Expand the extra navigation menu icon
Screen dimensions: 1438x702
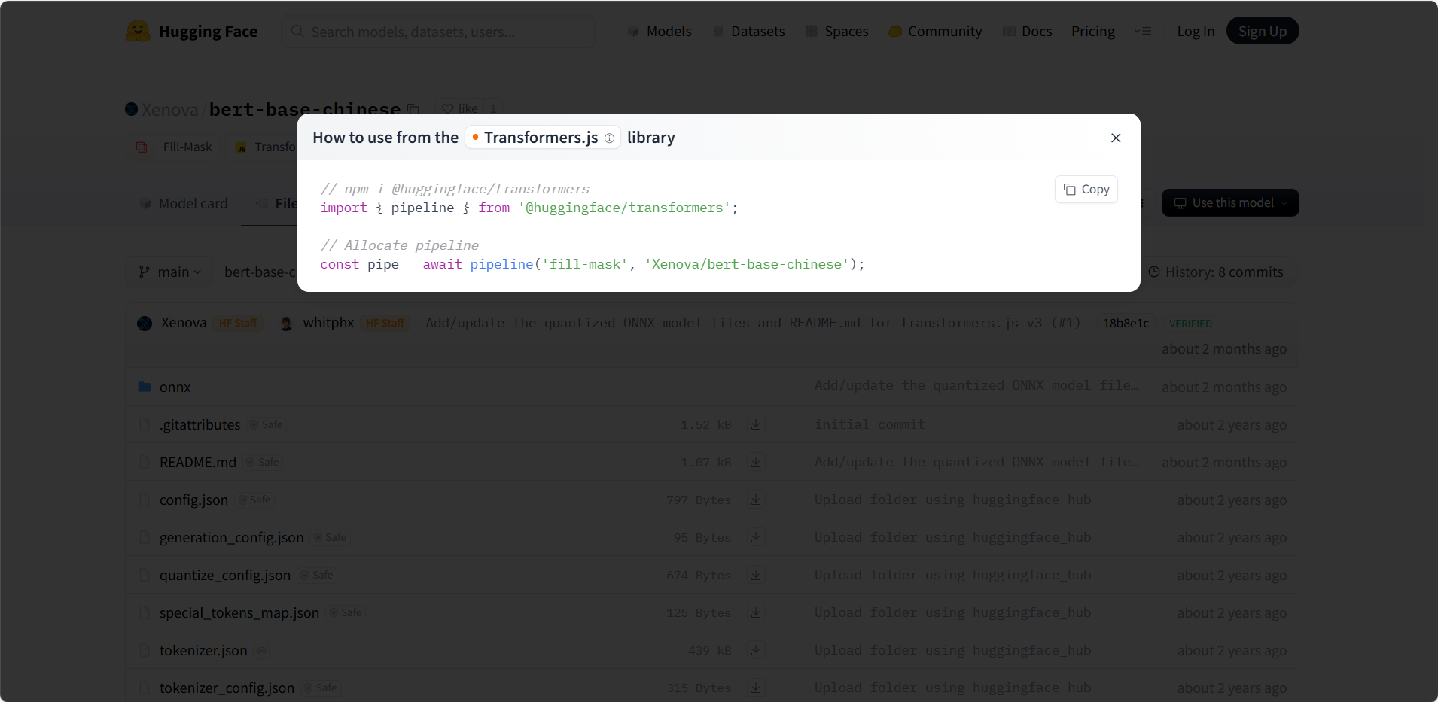pyautogui.click(x=1143, y=32)
